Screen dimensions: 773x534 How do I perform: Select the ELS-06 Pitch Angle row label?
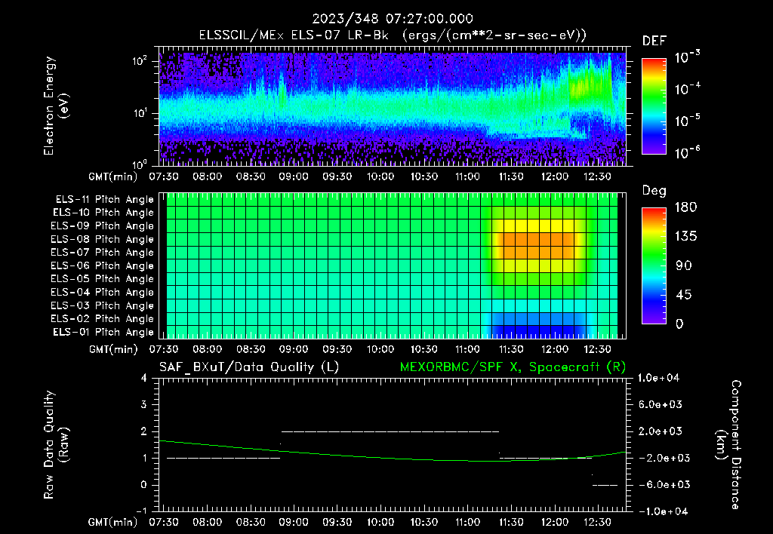103,266
